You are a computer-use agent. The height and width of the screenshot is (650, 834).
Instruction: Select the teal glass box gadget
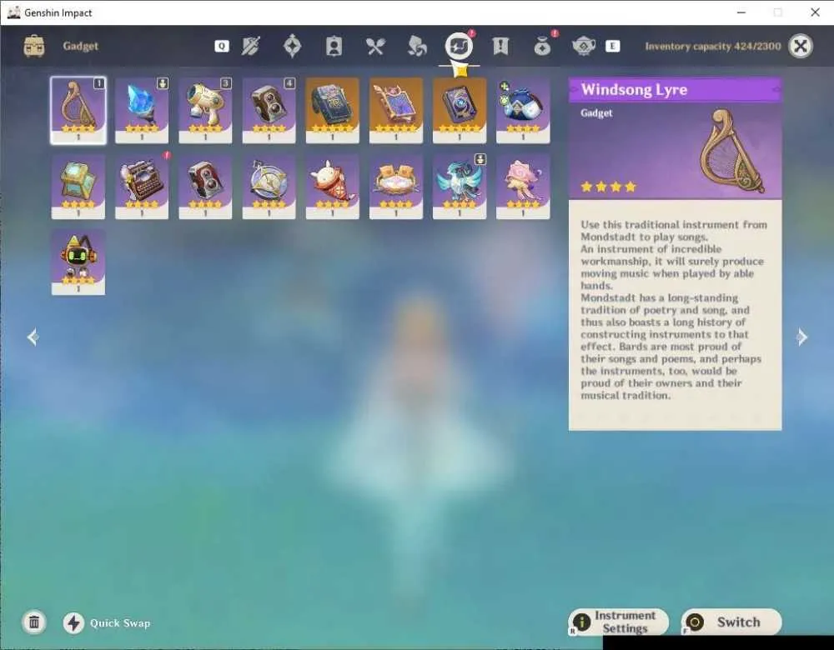pyautogui.click(x=78, y=187)
